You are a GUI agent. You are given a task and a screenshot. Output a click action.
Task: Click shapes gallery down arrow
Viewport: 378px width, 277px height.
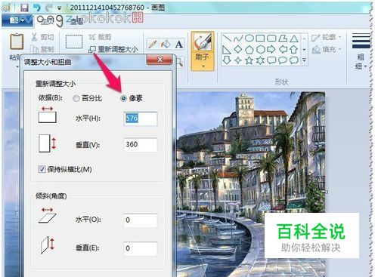(304, 49)
